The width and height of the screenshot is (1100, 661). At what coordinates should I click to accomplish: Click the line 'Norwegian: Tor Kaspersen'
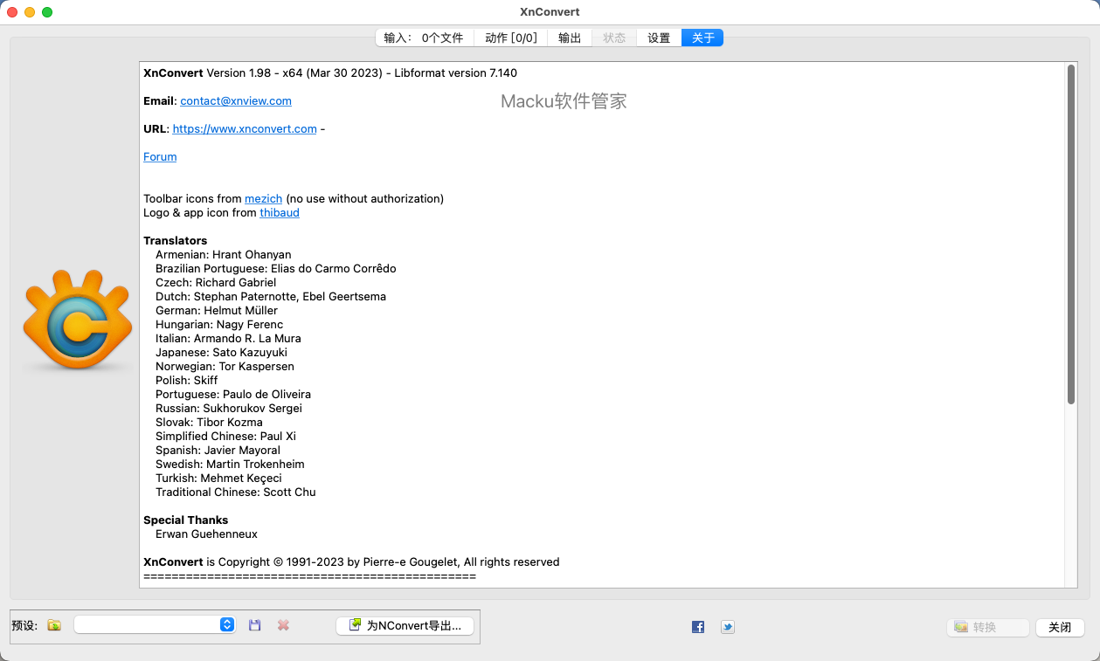[x=225, y=366]
